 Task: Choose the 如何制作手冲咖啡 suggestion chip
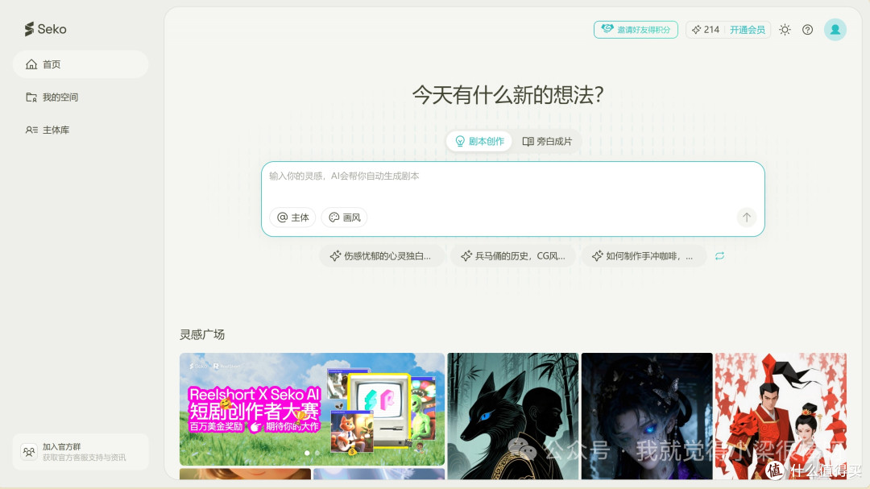click(x=644, y=256)
